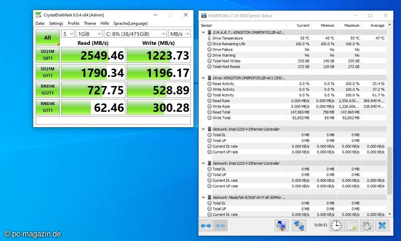Start the RND4K Q1T1 test

pyautogui.click(x=48, y=107)
